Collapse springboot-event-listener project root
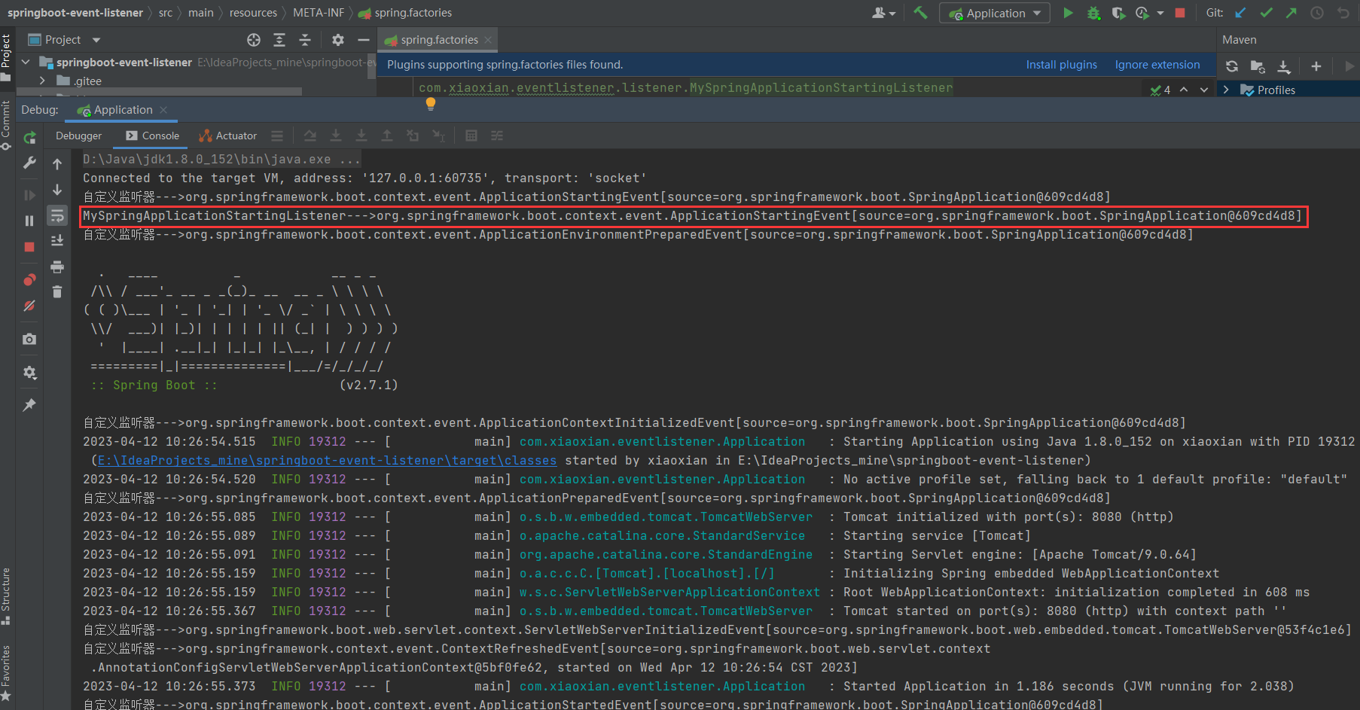The height and width of the screenshot is (710, 1360). [26, 62]
